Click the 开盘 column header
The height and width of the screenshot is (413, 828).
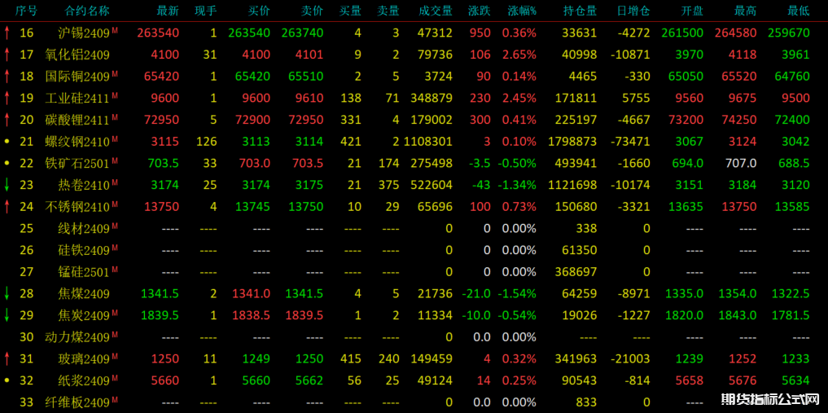point(692,11)
